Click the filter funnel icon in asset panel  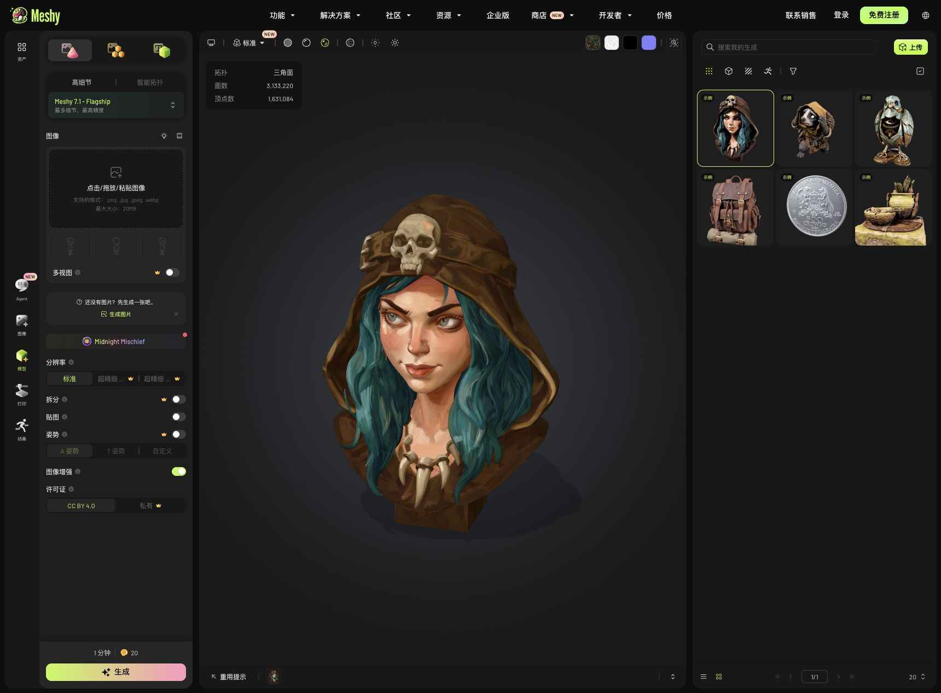pyautogui.click(x=793, y=71)
